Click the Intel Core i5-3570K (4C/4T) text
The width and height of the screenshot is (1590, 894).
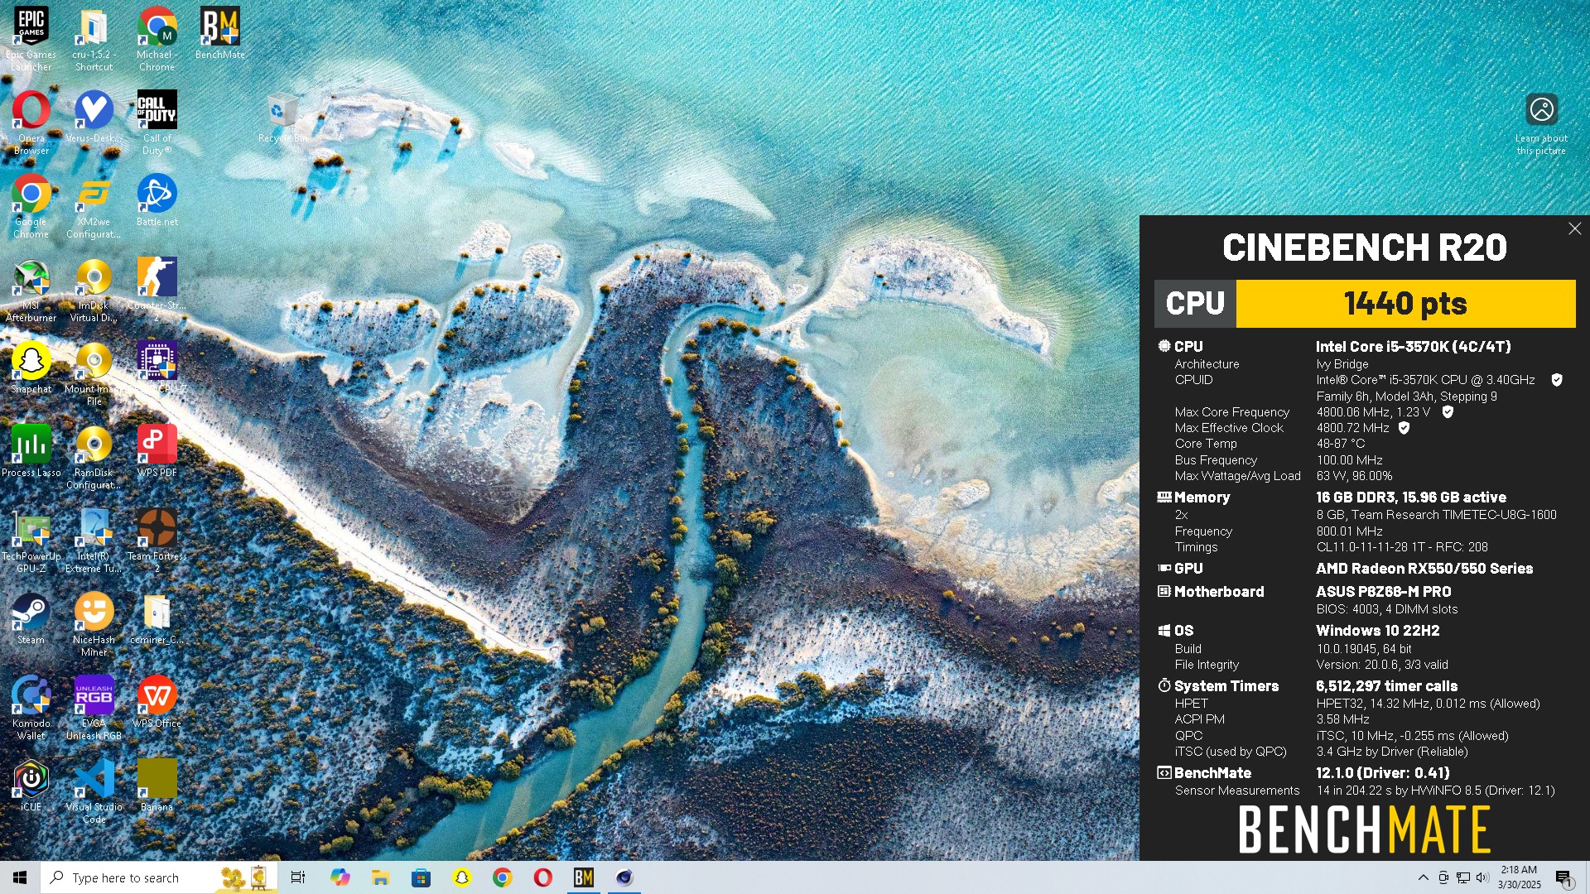(1414, 347)
